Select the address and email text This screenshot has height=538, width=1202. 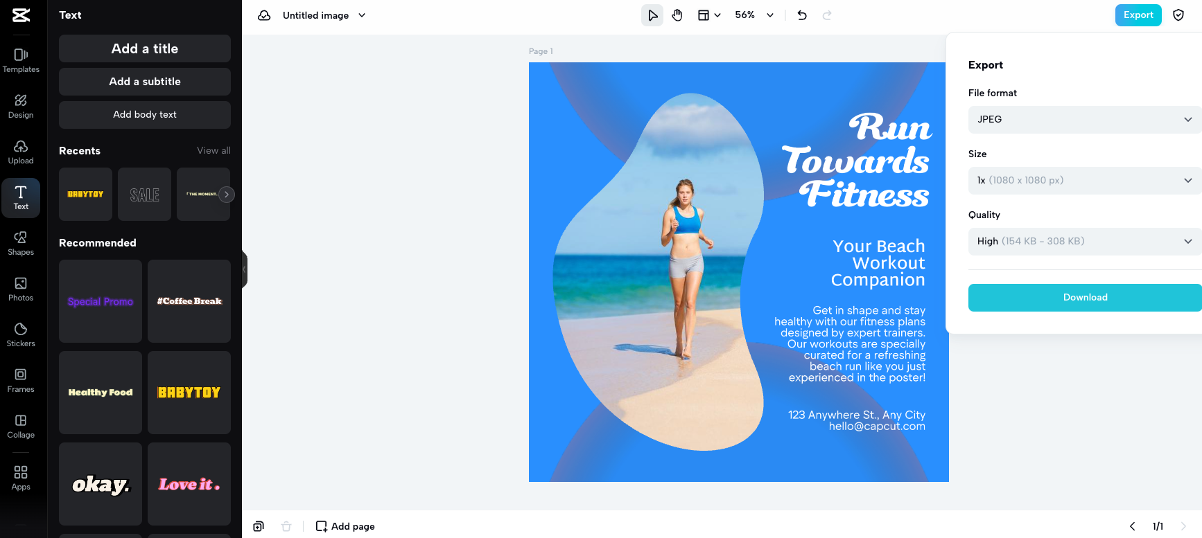(x=857, y=420)
